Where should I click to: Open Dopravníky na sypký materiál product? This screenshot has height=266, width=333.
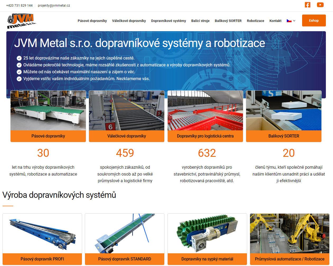(x=207, y=259)
